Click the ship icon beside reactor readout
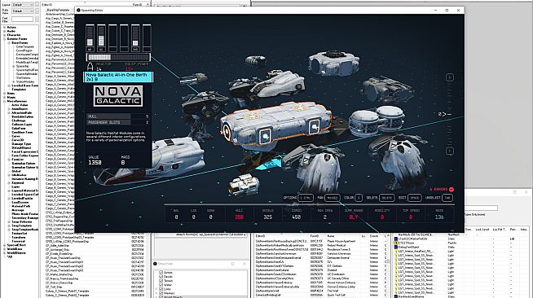Image resolution: width=533 pixels, height=298 pixels. [90, 67]
